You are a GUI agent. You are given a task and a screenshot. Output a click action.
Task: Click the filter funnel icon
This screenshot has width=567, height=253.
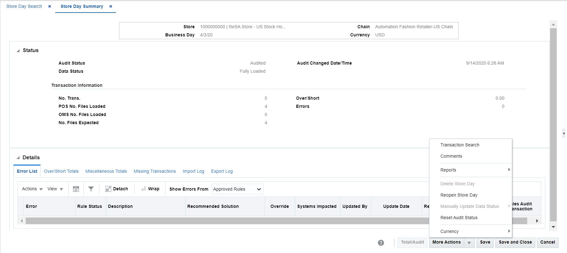tap(91, 189)
